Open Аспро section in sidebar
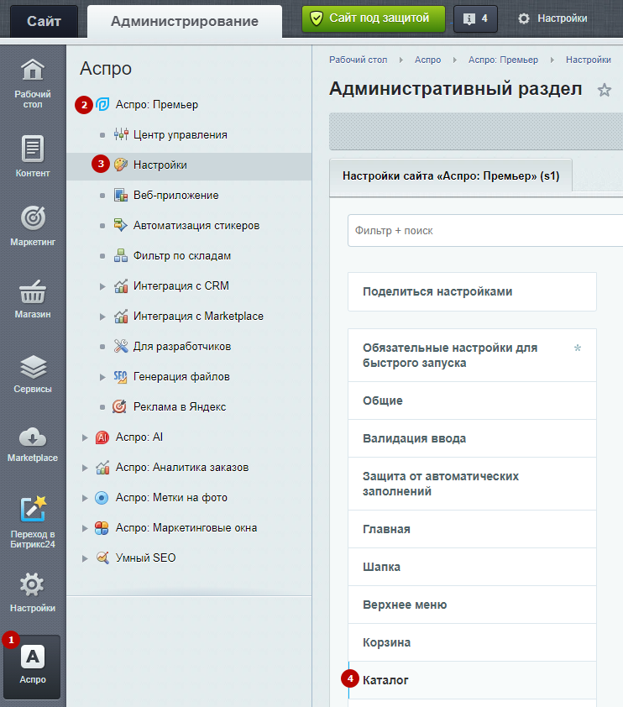The width and height of the screenshot is (623, 707). coord(33,667)
